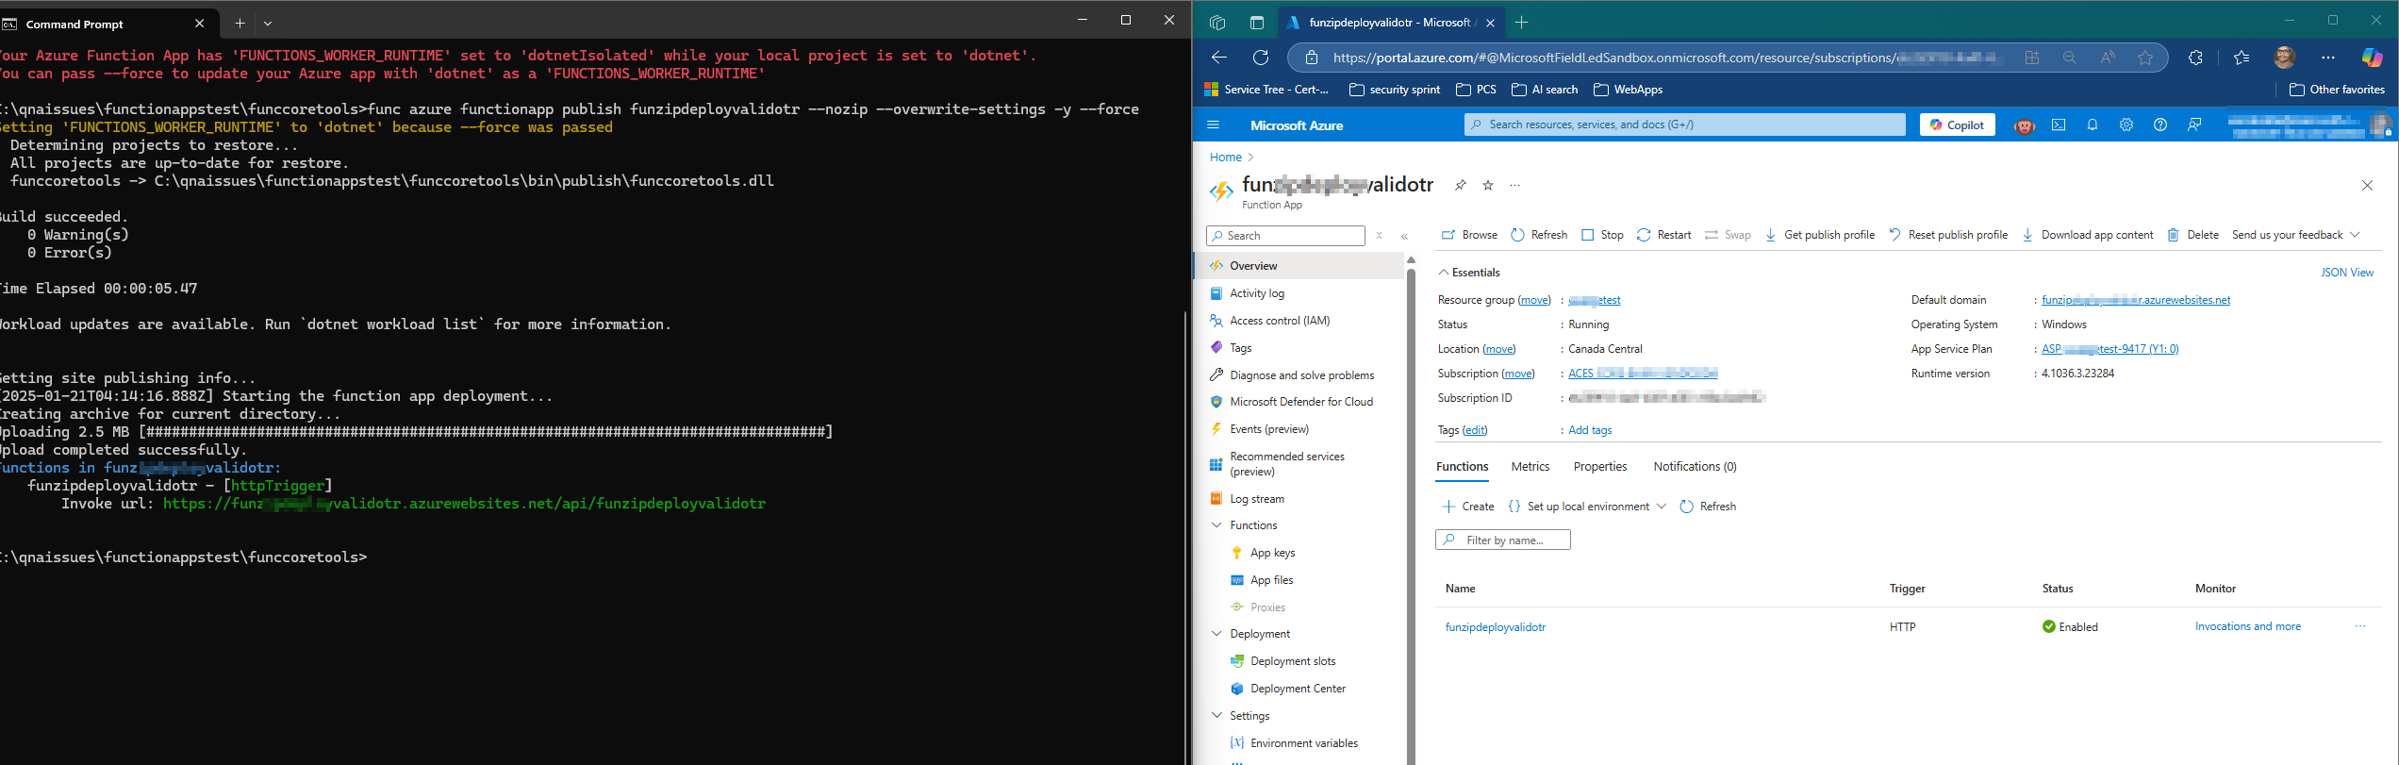Open App files in sidebar
This screenshot has height=765, width=2399.
[1271, 580]
